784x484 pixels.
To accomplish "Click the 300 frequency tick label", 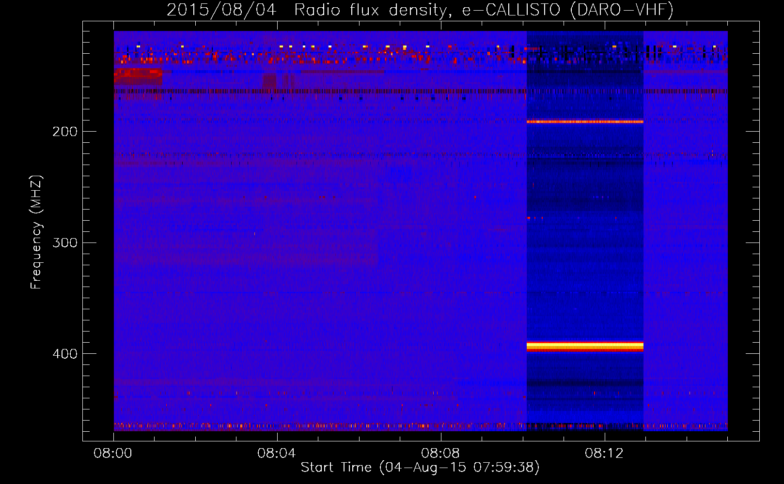I will [65, 242].
